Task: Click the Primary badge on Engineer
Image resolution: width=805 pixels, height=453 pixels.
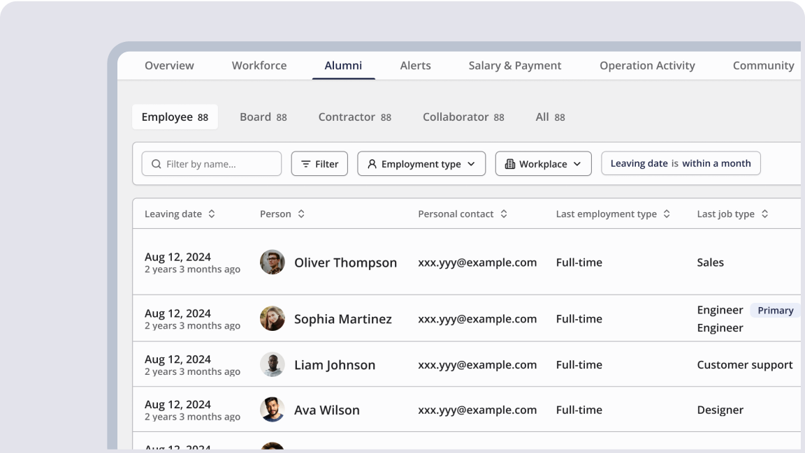Action: [775, 311]
